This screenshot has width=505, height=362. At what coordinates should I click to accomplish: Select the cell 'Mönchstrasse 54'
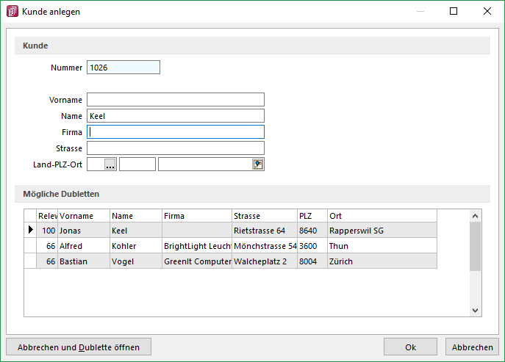coord(265,246)
